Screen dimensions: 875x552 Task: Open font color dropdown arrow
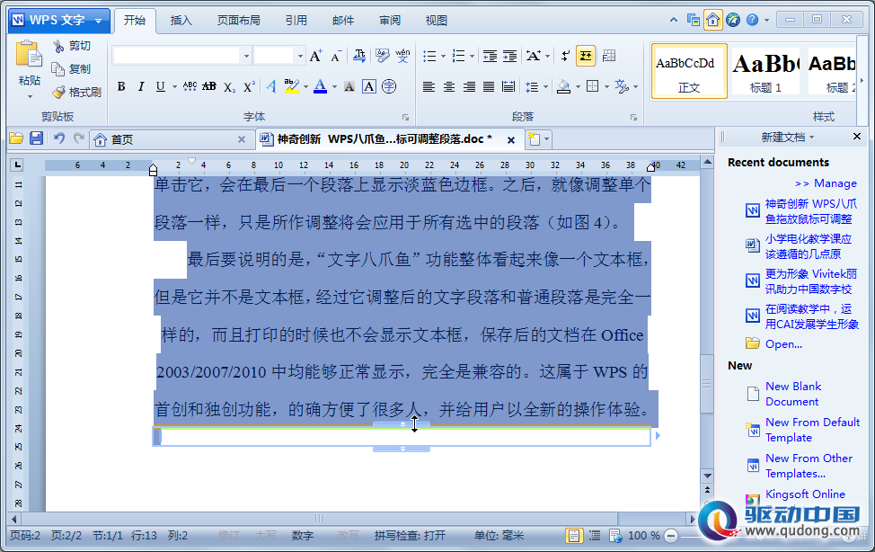tap(334, 86)
